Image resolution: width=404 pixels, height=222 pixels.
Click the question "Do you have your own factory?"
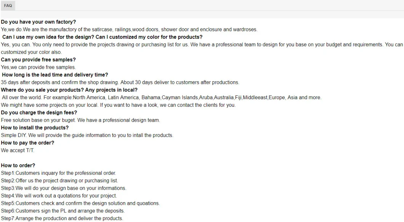tap(38, 22)
